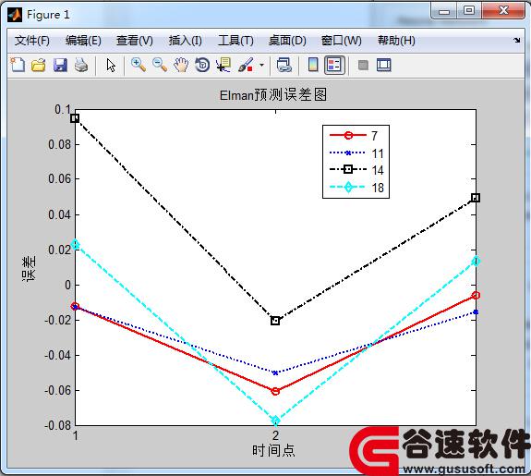531x476 pixels.
Task: Print the figure using printer icon
Action: pos(81,65)
